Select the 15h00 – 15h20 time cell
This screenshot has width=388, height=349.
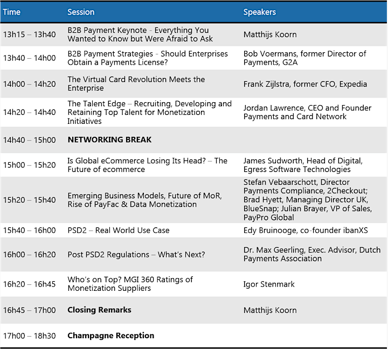point(30,165)
